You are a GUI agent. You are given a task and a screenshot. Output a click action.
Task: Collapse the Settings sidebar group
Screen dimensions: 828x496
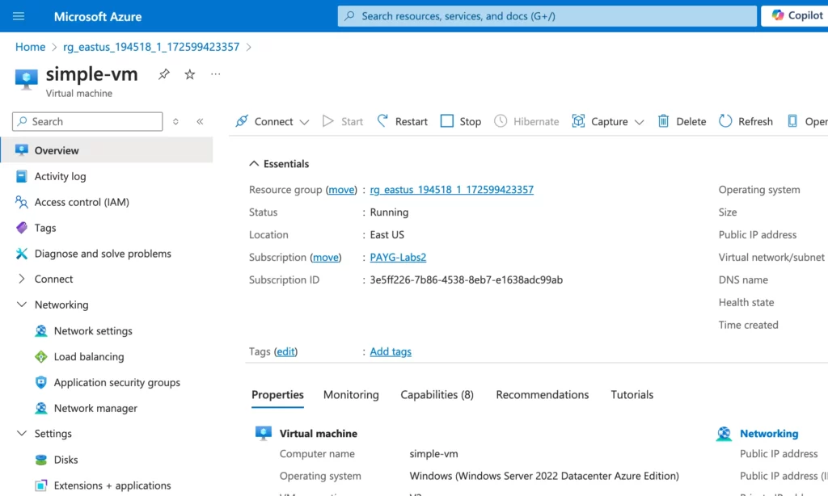[22, 433]
